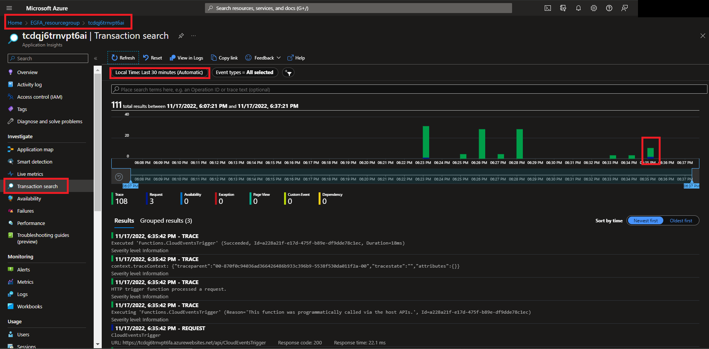This screenshot has width=709, height=349.
Task: Focus the left menu Search box
Action: pos(48,58)
